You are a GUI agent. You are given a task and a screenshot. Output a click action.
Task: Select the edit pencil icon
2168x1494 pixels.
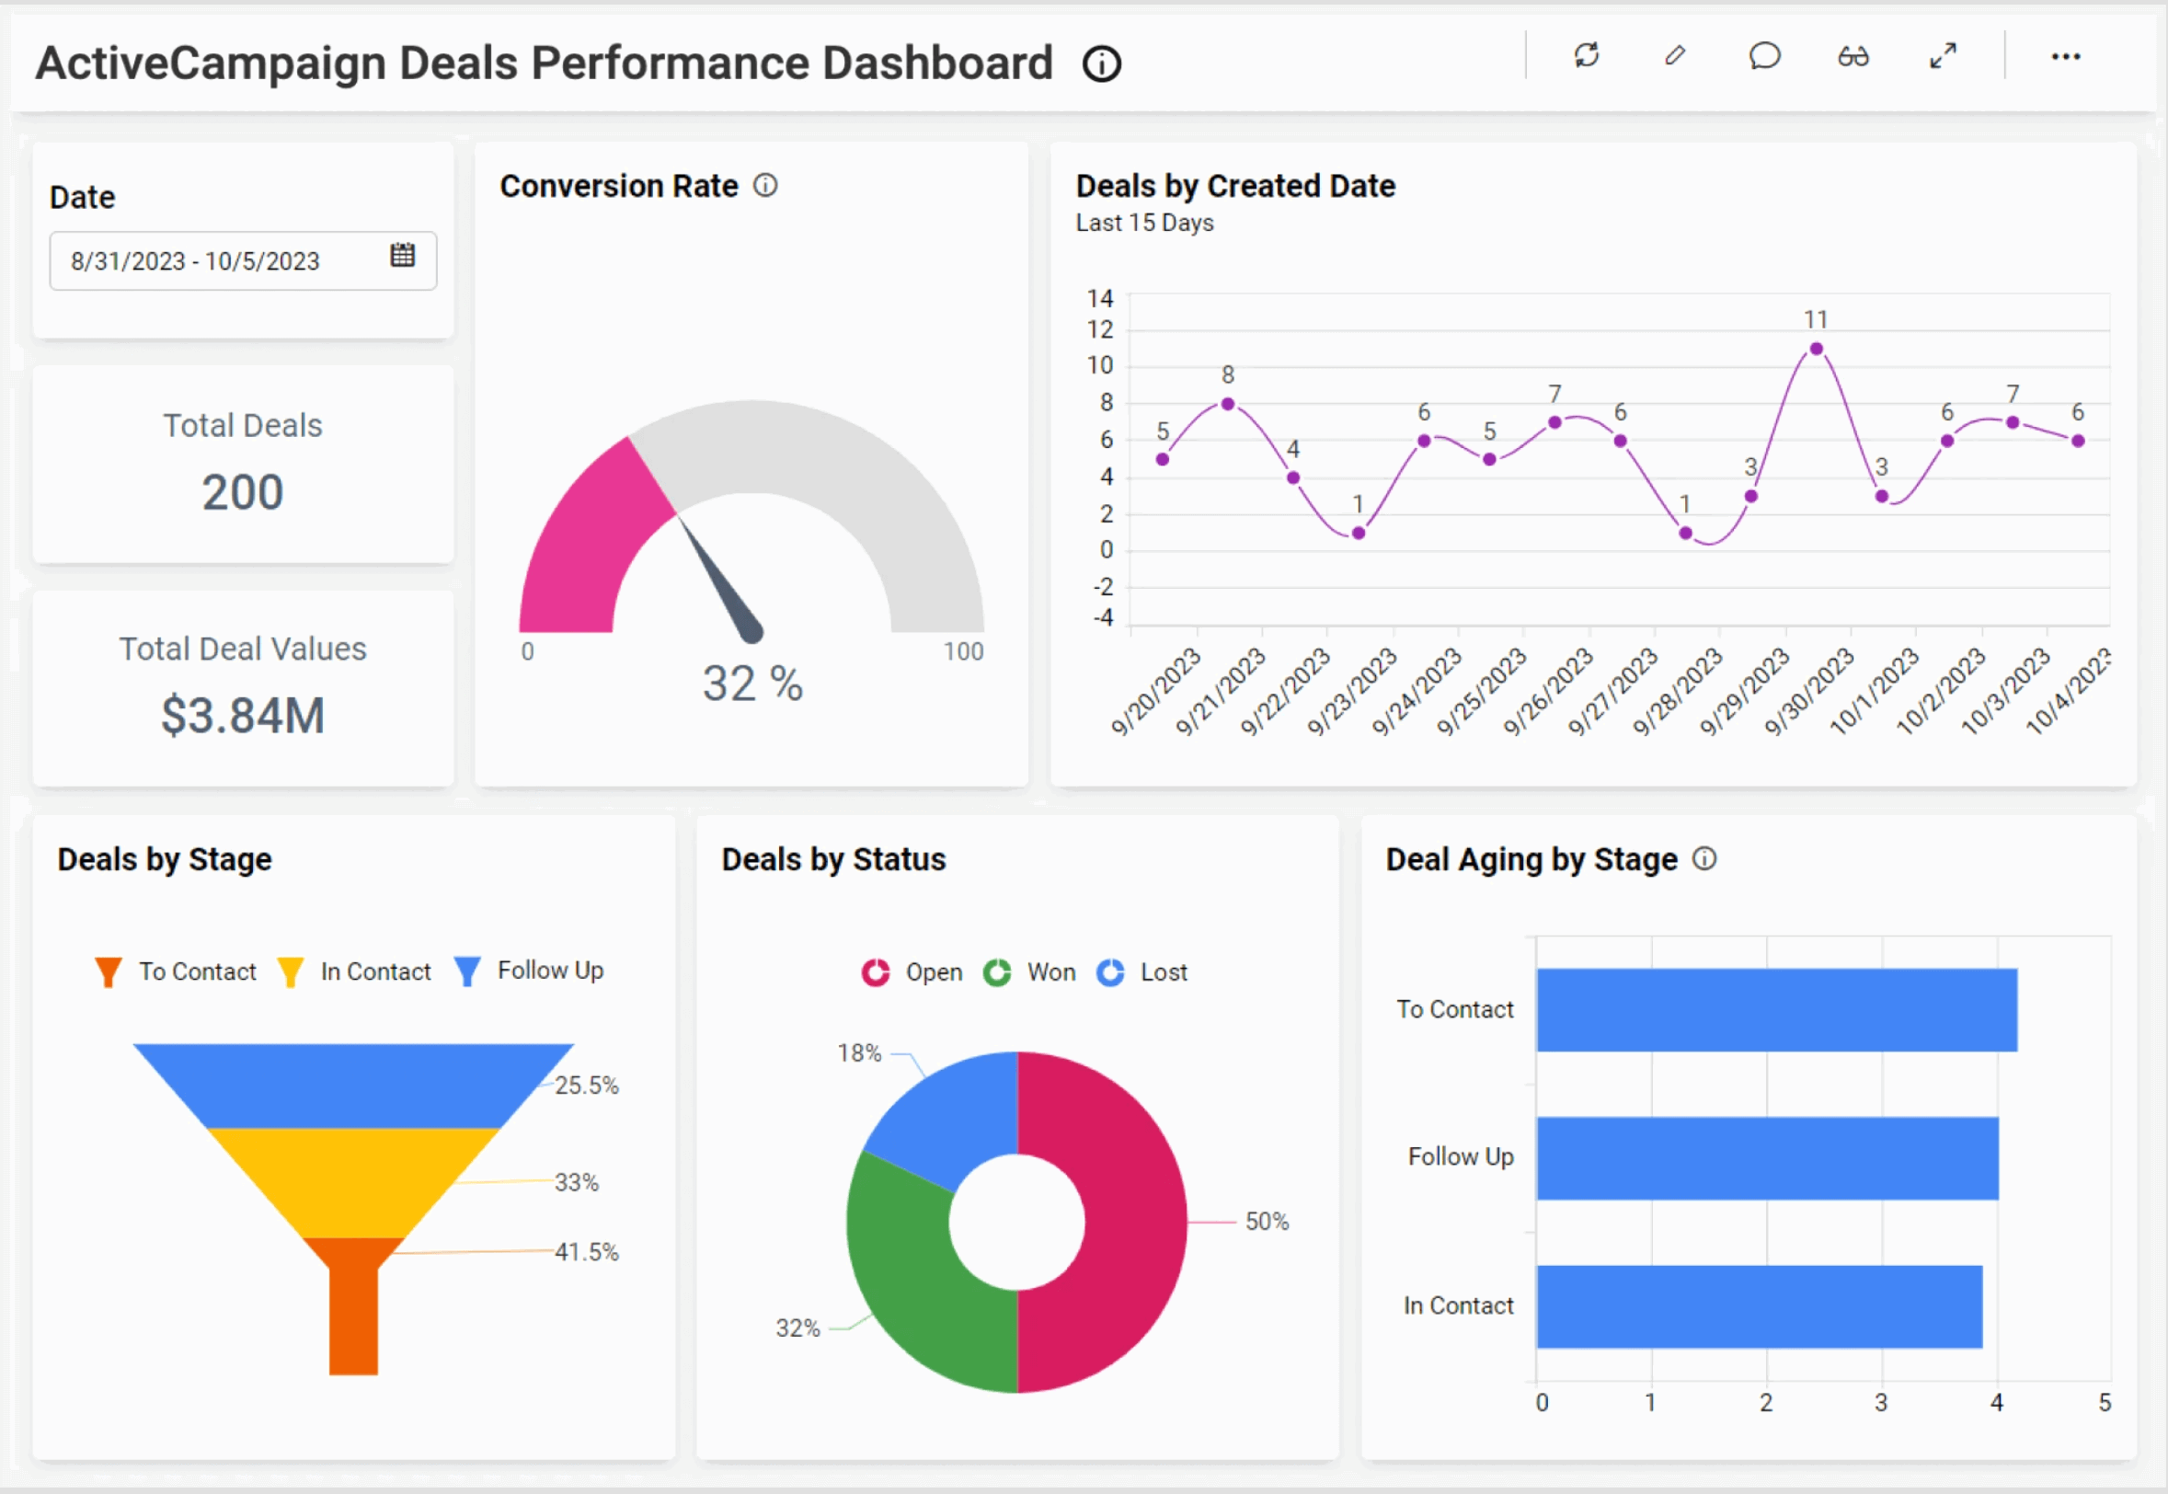click(1675, 57)
